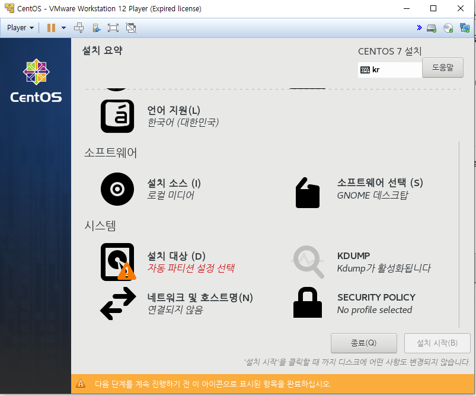
Task: Open 설치 소스 (I) installation source
Action: click(174, 183)
